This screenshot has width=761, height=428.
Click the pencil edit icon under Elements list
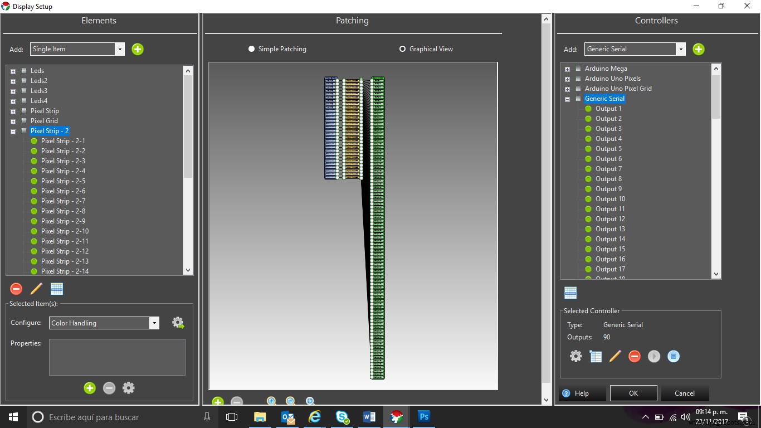tap(36, 289)
